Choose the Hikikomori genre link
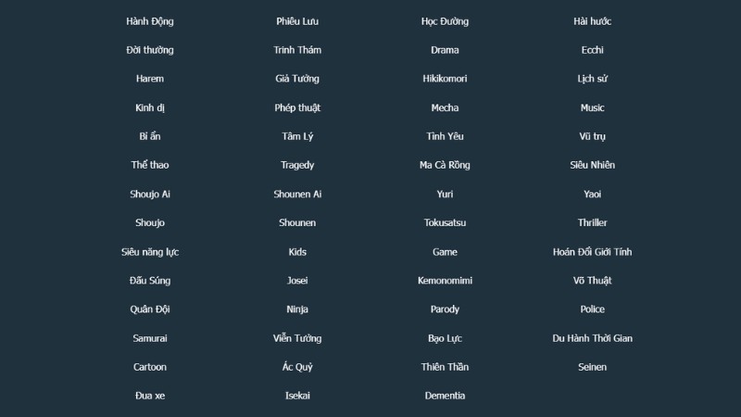The image size is (741, 417). tap(445, 79)
